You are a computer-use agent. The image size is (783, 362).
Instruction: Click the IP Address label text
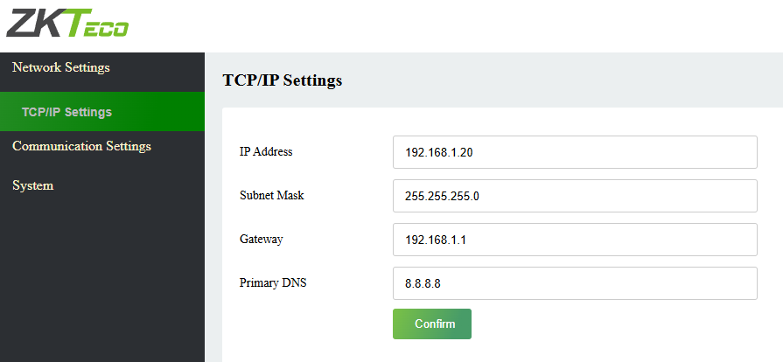pos(266,152)
